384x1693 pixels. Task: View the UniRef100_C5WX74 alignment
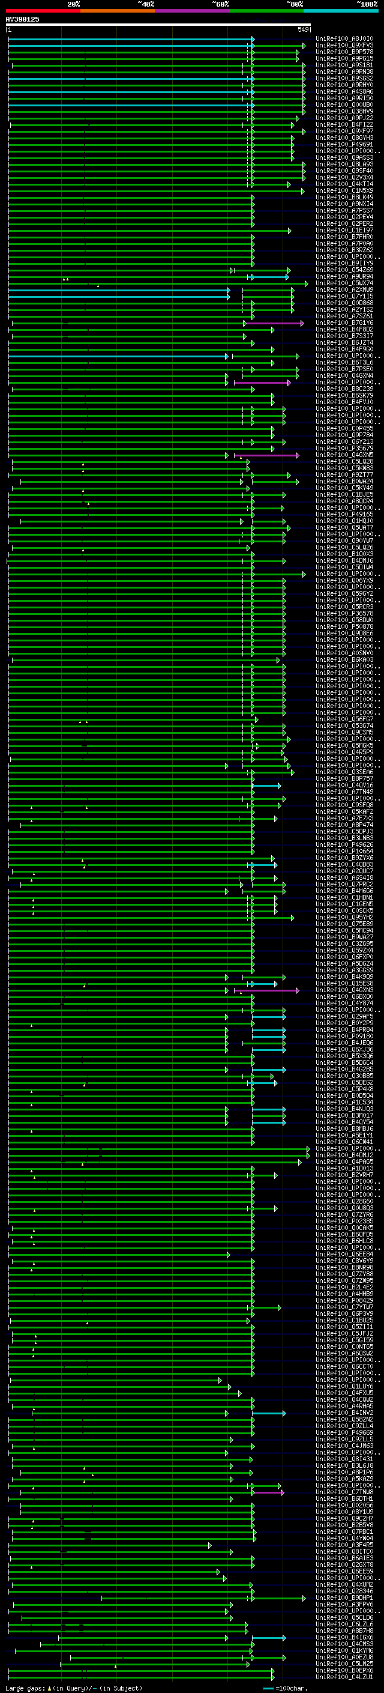pyautogui.click(x=344, y=283)
